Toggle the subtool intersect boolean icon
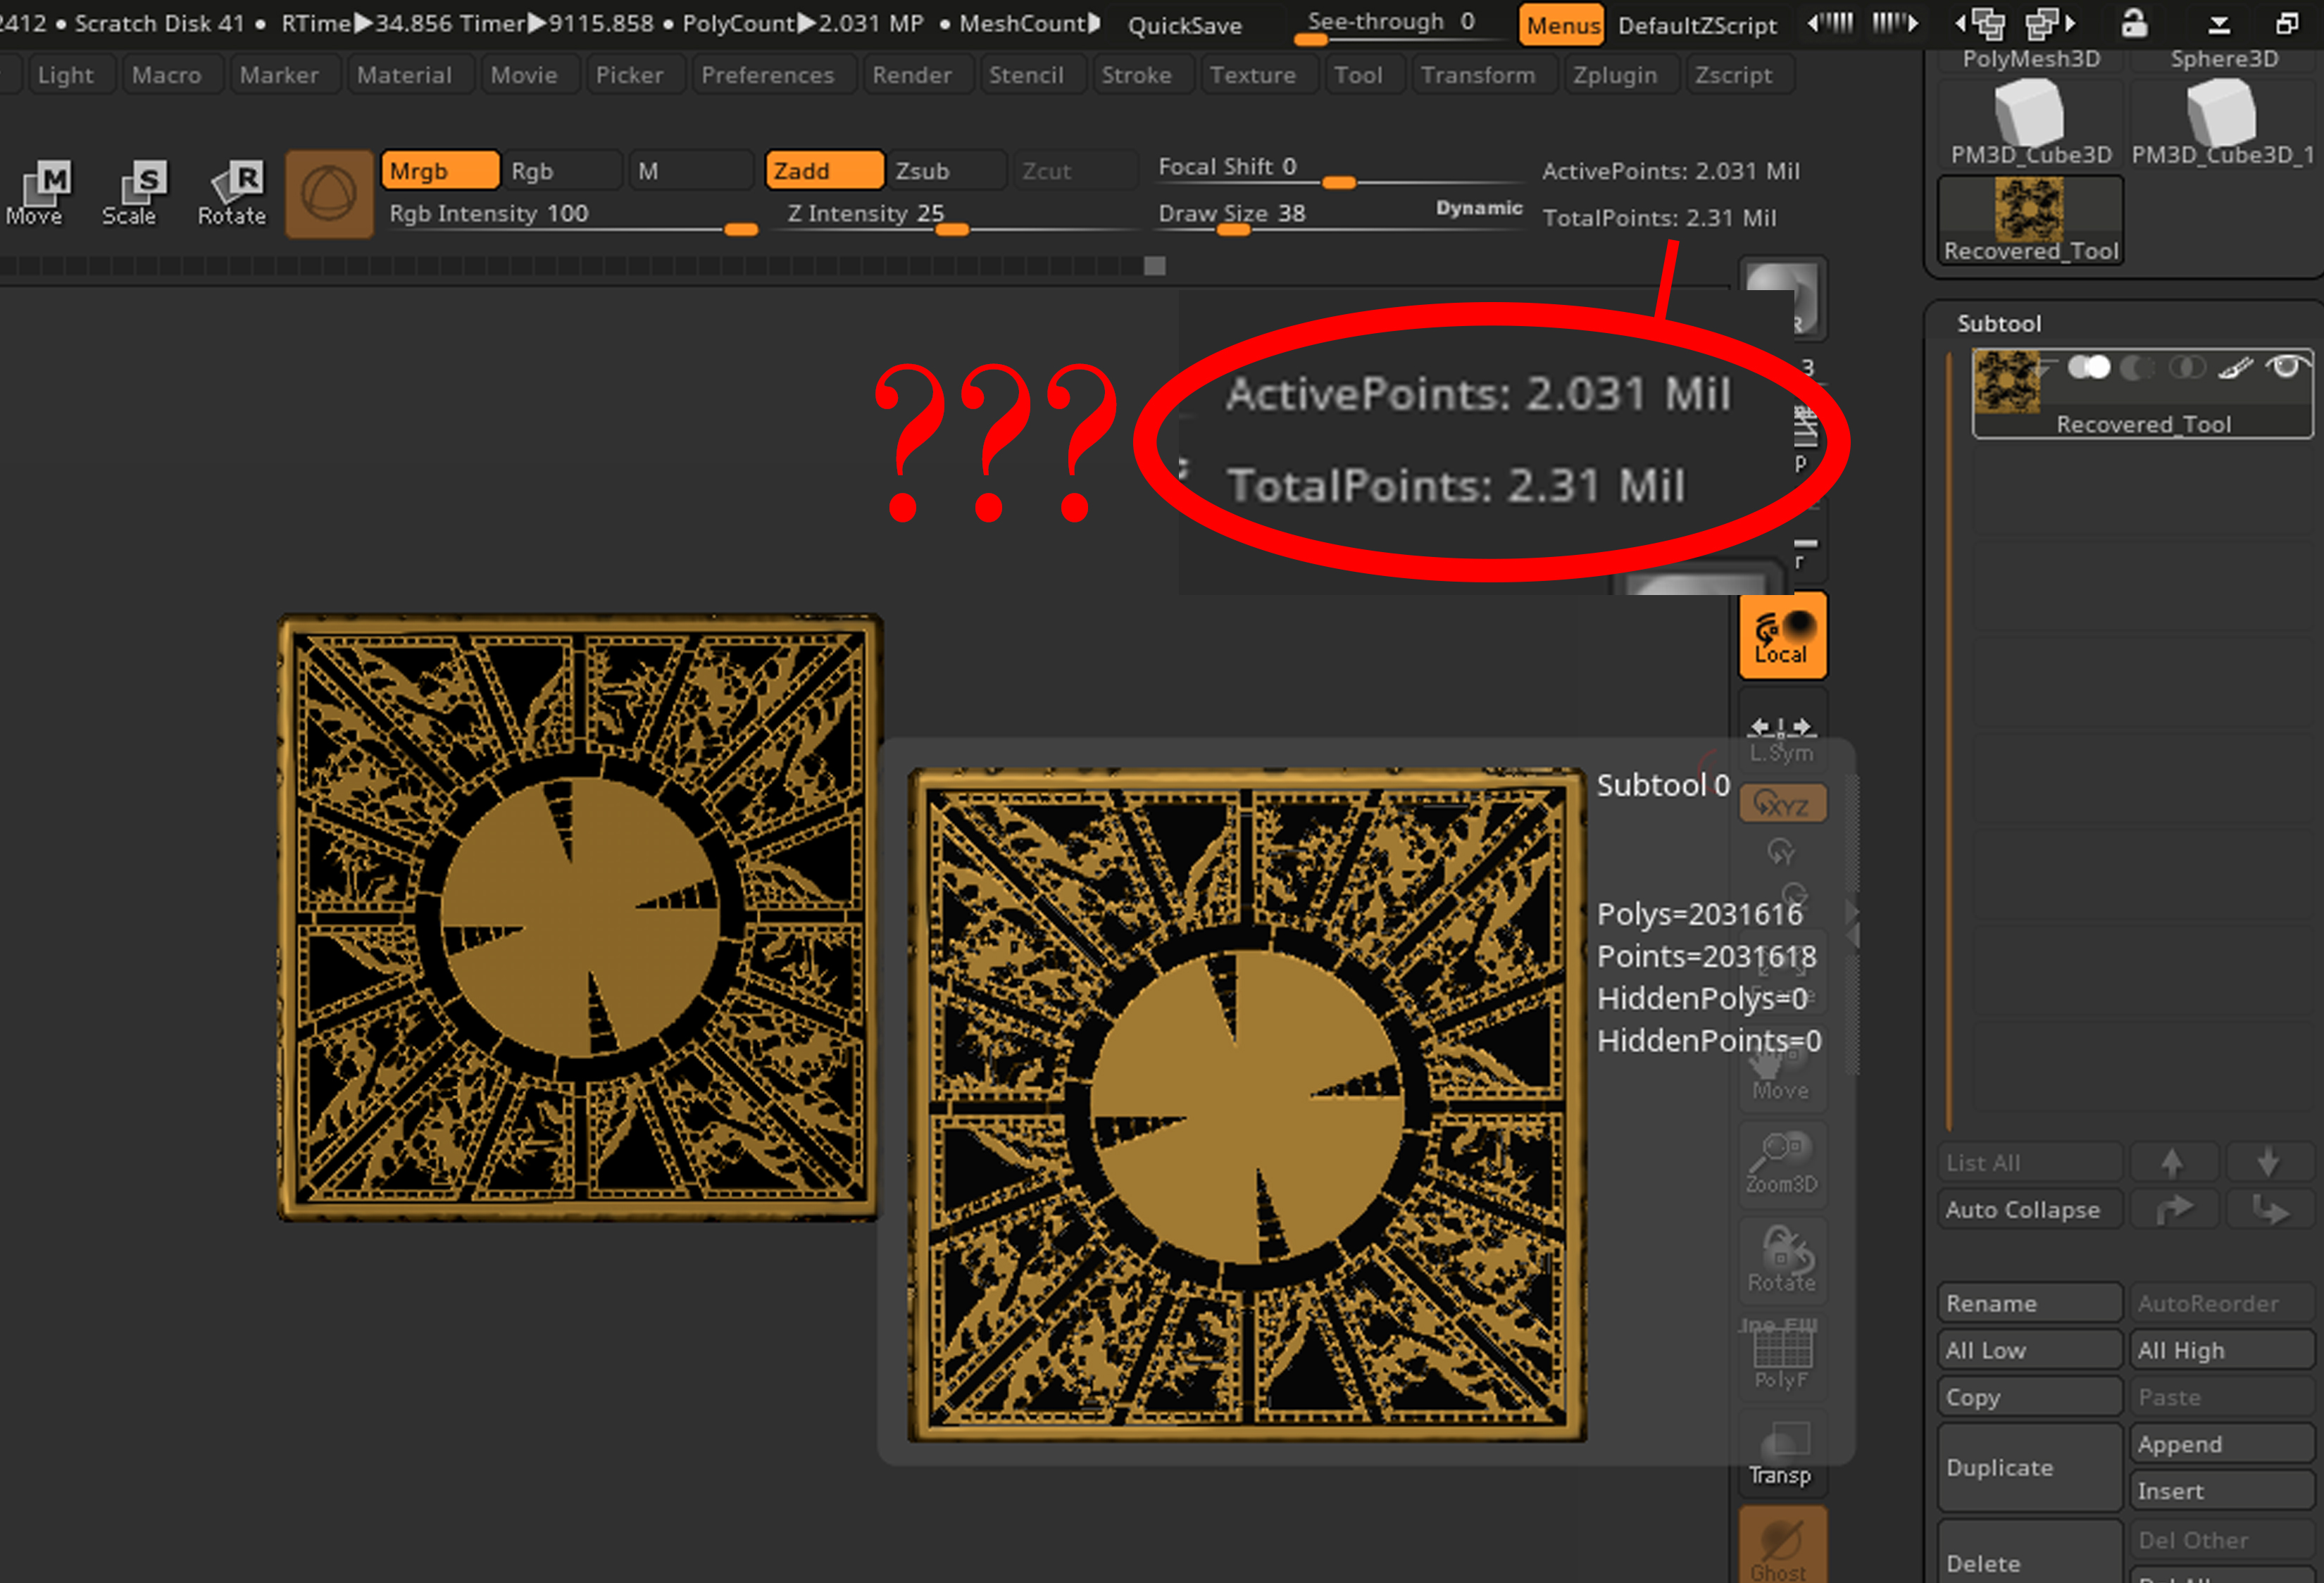 pyautogui.click(x=2187, y=368)
